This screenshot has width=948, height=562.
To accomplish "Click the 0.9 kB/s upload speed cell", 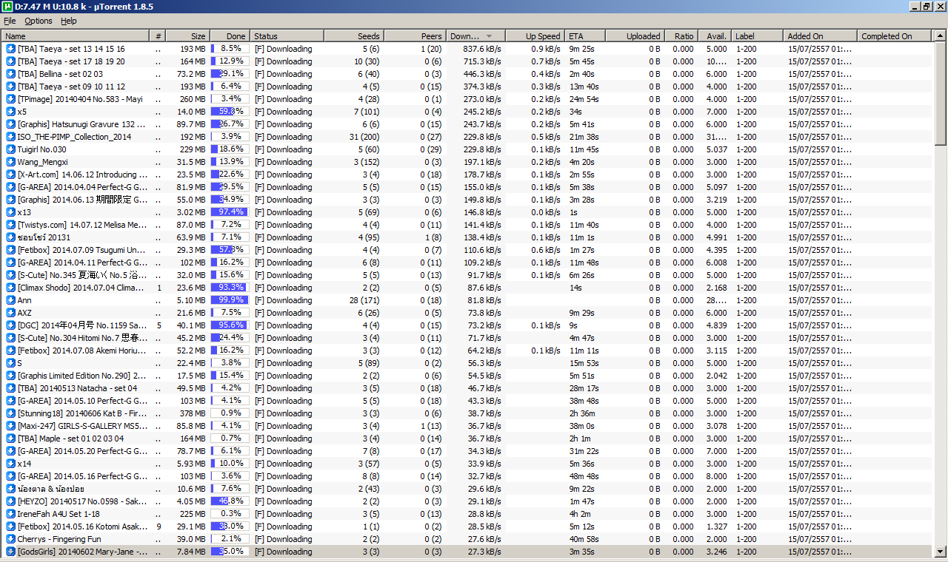I will click(546, 49).
